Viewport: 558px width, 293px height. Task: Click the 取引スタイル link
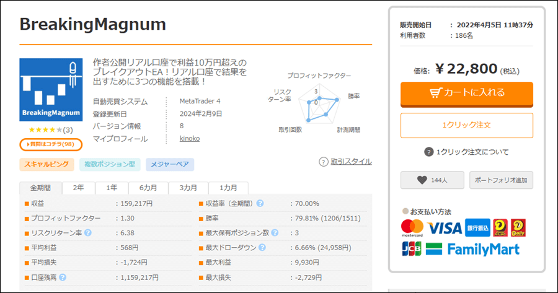click(352, 162)
